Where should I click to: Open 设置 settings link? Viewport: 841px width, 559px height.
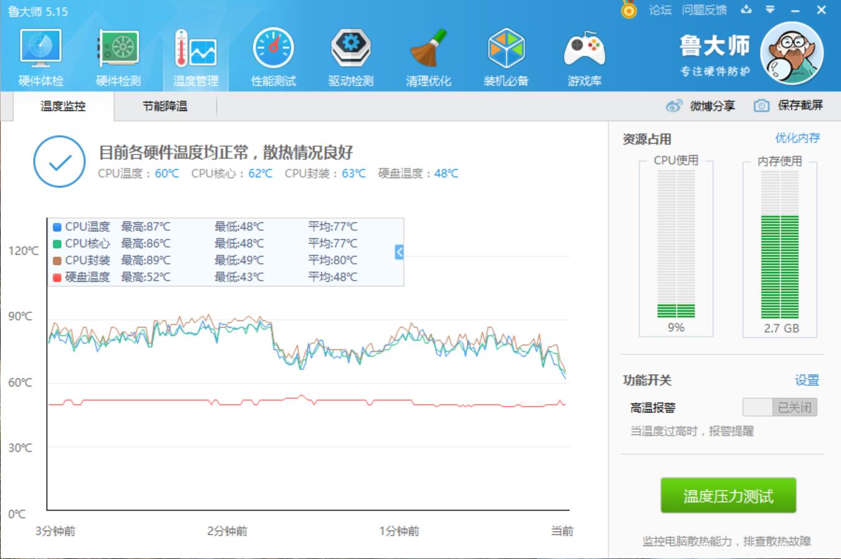pos(807,380)
